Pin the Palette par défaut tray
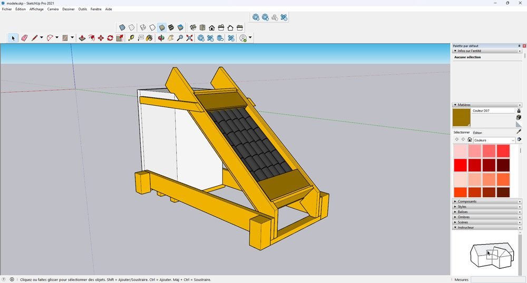Screen dimensions: 527x283 tap(519, 46)
